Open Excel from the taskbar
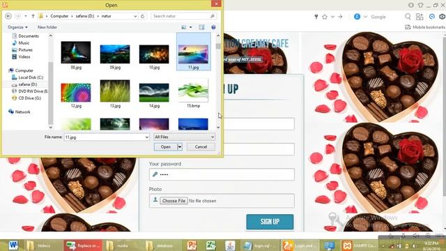This screenshot has width=446, height=251. (210, 245)
